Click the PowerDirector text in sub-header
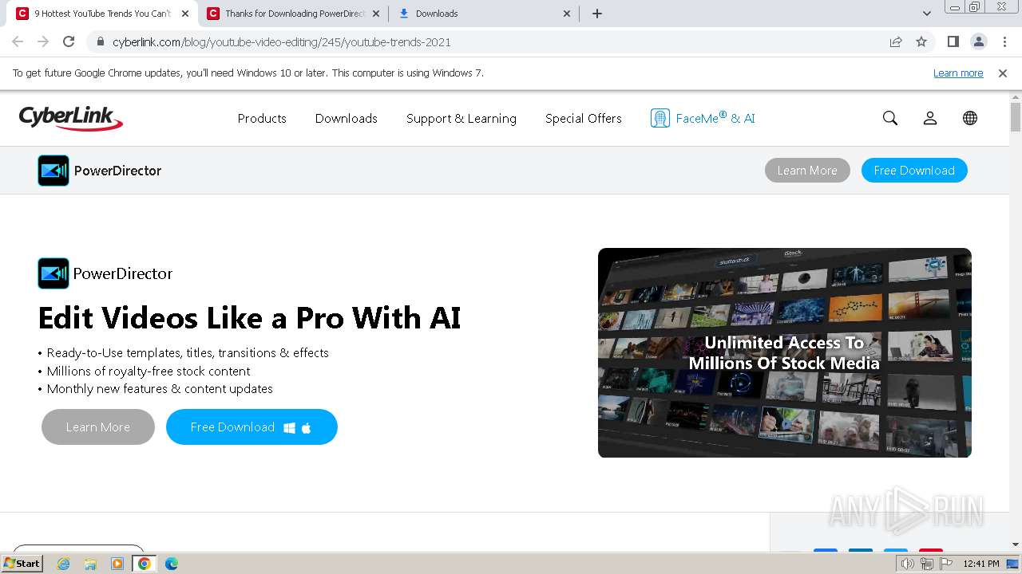The image size is (1022, 574). (x=117, y=171)
